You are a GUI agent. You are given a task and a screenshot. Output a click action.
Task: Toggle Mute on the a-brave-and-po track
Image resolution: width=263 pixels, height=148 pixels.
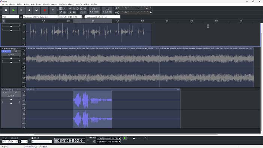[x=6, y=51]
